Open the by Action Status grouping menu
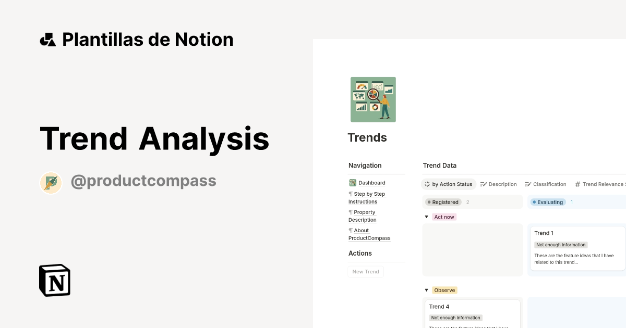The image size is (626, 328). [x=449, y=184]
